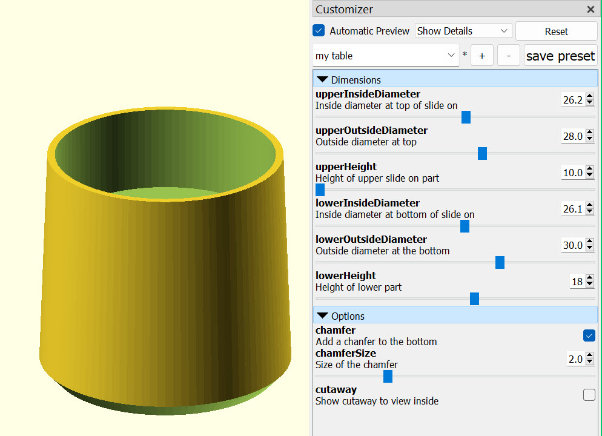Viewport: 602px width, 436px height.
Task: Open the Show Details dropdown
Action: pos(463,30)
